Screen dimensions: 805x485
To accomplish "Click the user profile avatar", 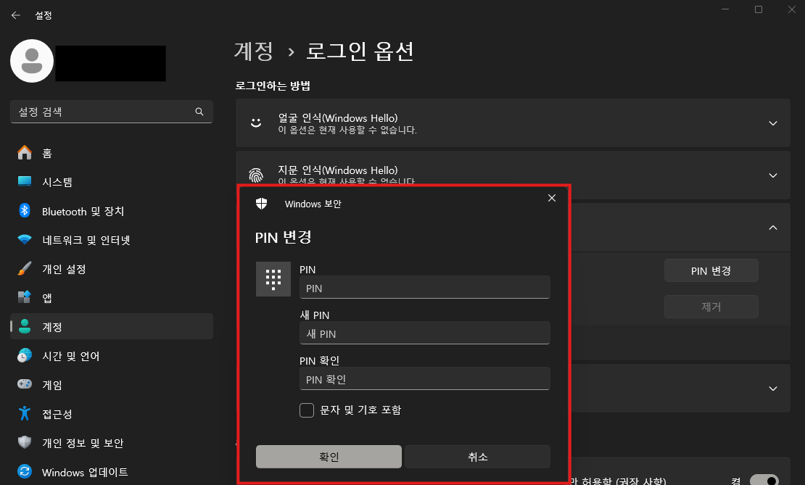I will click(32, 61).
